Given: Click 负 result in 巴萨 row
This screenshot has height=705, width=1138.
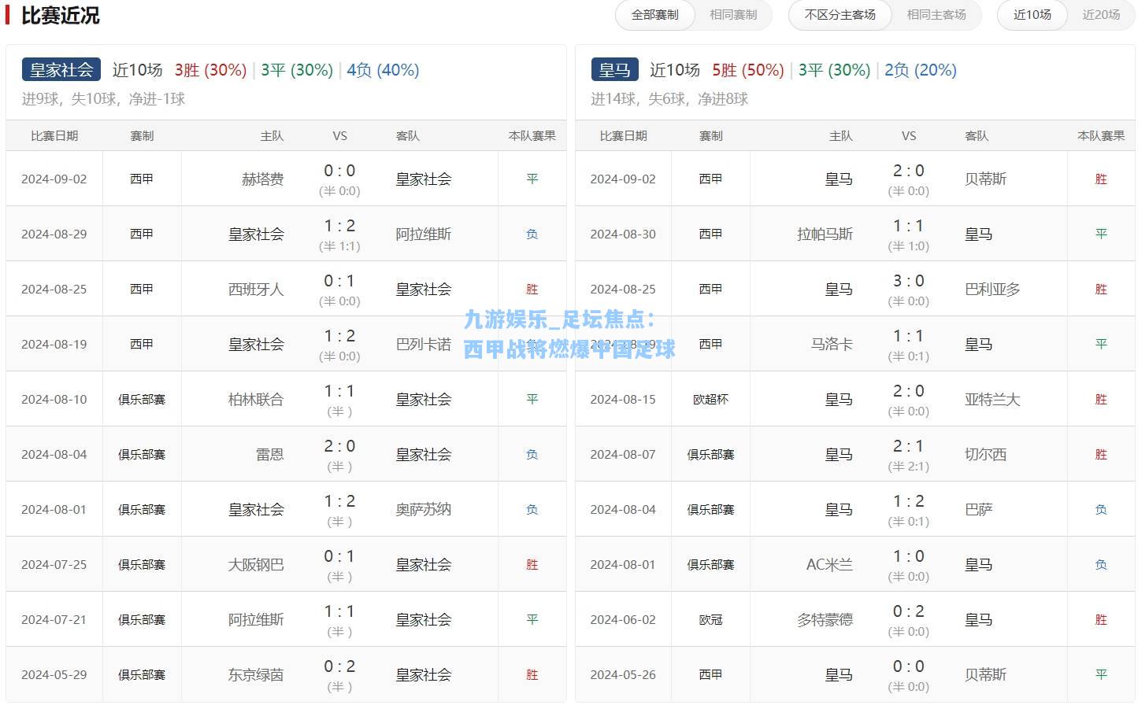Looking at the screenshot, I should [1101, 510].
